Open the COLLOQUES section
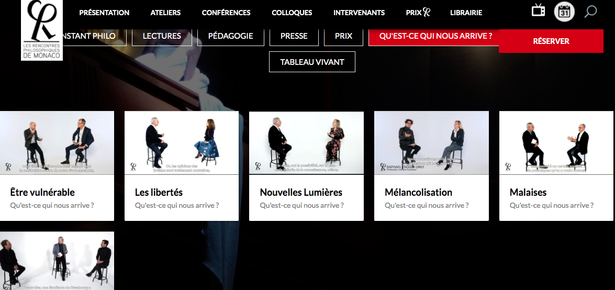This screenshot has width=615, height=290. pyautogui.click(x=292, y=13)
